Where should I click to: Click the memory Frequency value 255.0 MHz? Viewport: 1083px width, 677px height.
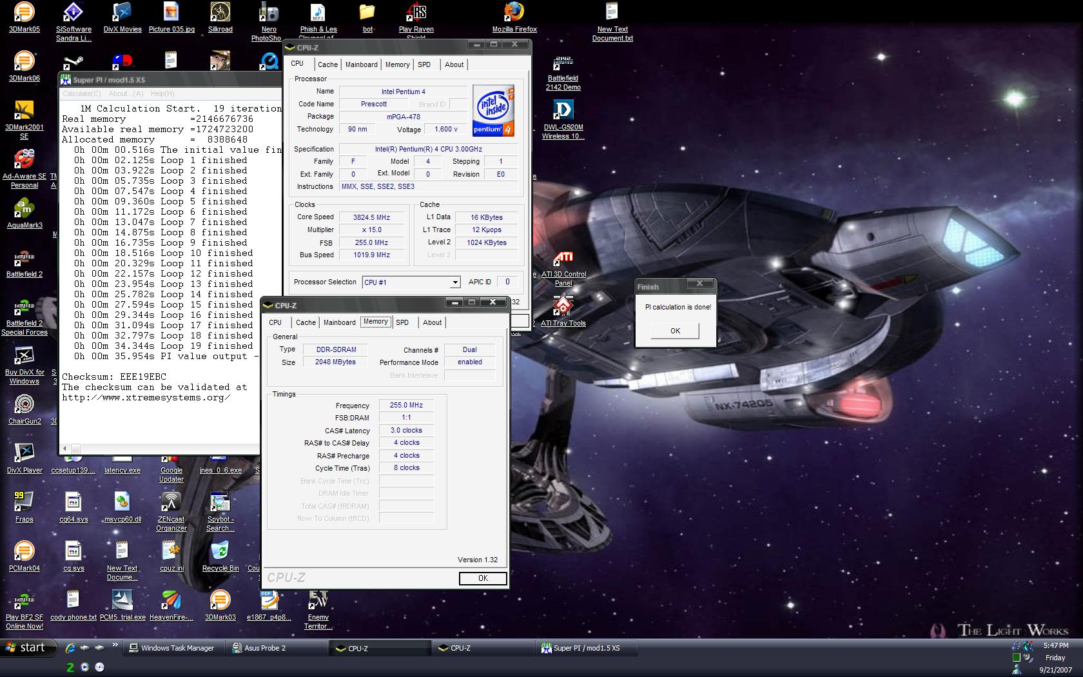click(x=406, y=405)
